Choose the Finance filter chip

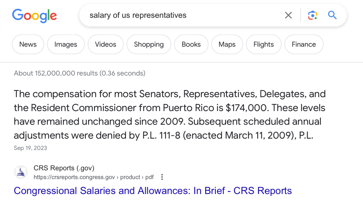304,44
